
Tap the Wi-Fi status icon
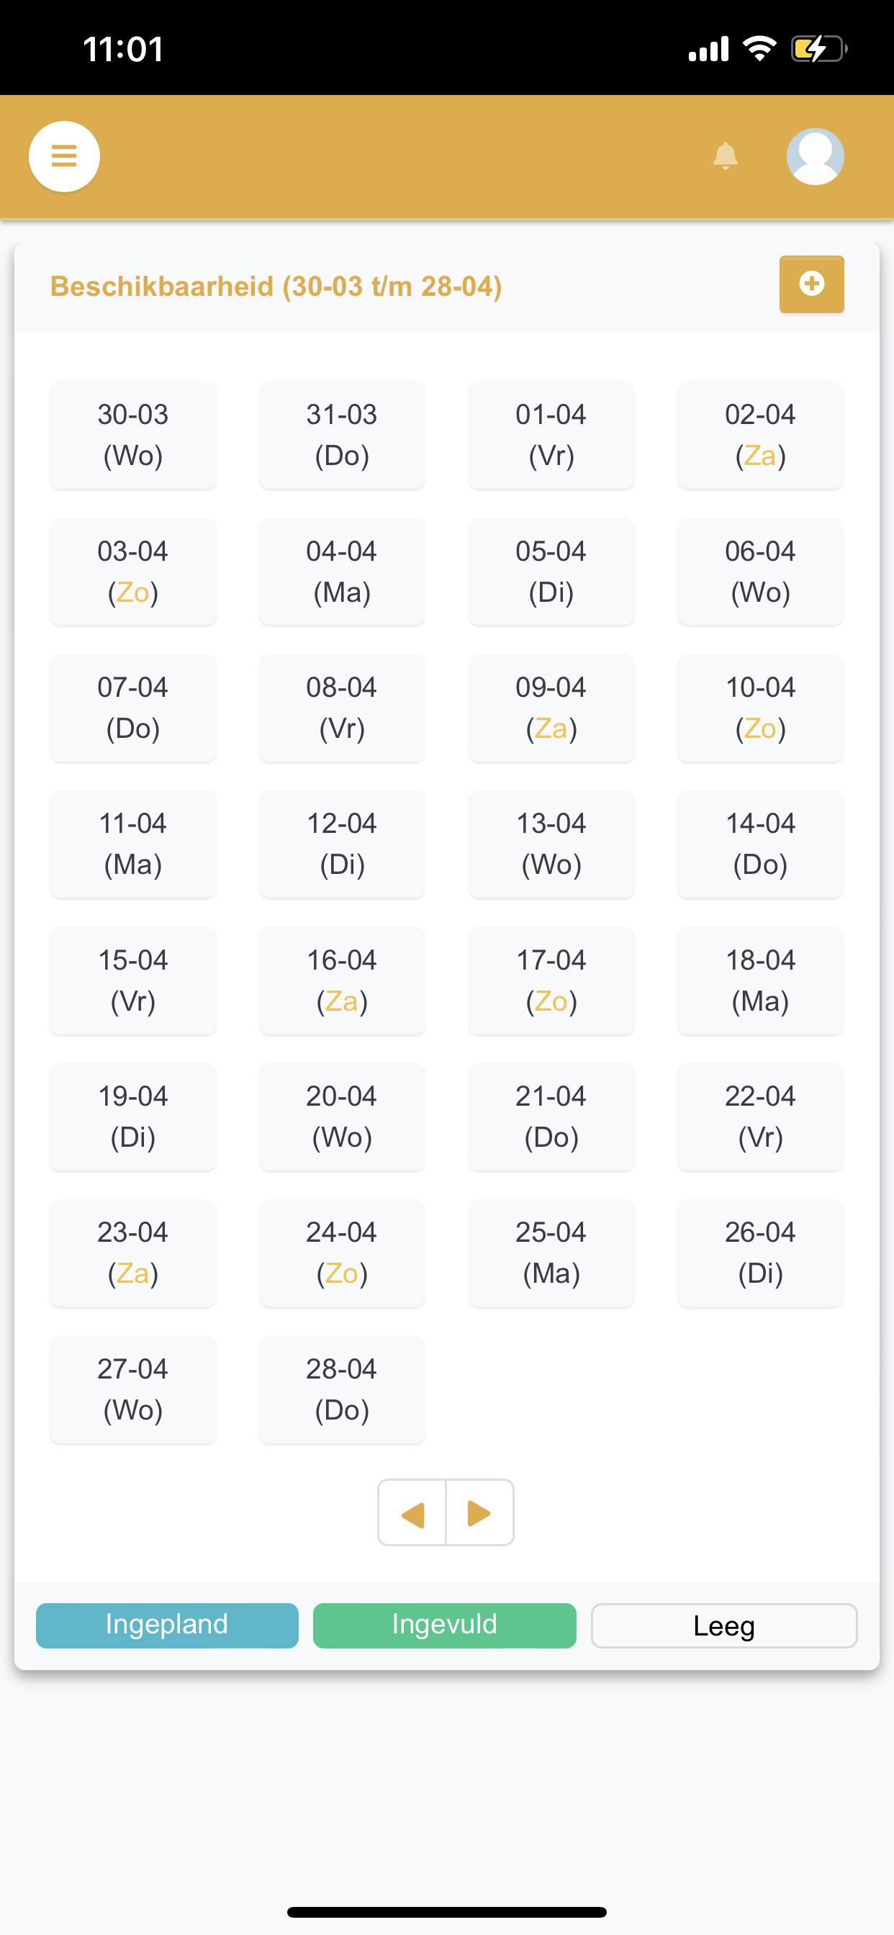(759, 49)
